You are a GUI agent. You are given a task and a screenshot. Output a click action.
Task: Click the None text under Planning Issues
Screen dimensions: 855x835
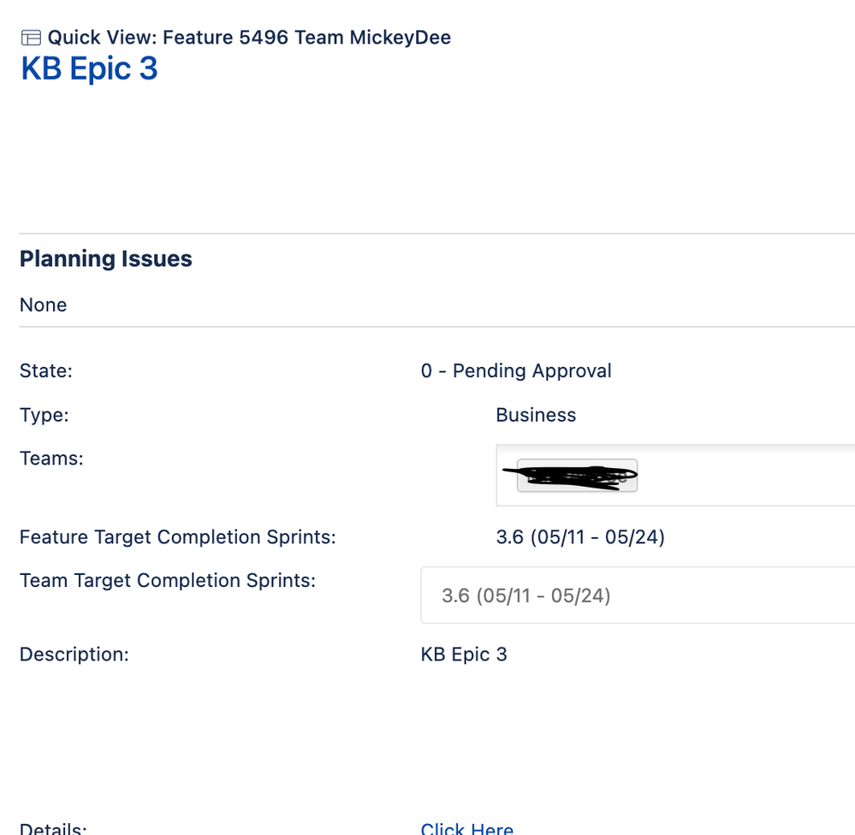click(x=43, y=305)
